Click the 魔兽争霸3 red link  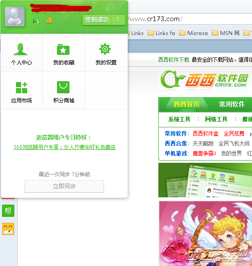[205, 154]
